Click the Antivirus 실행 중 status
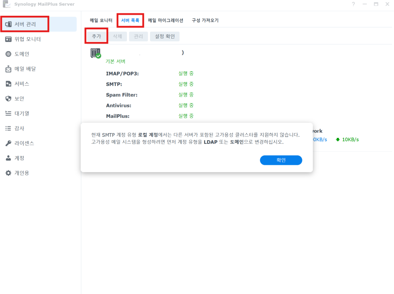Viewport: 394px width, 294px height. click(x=186, y=105)
